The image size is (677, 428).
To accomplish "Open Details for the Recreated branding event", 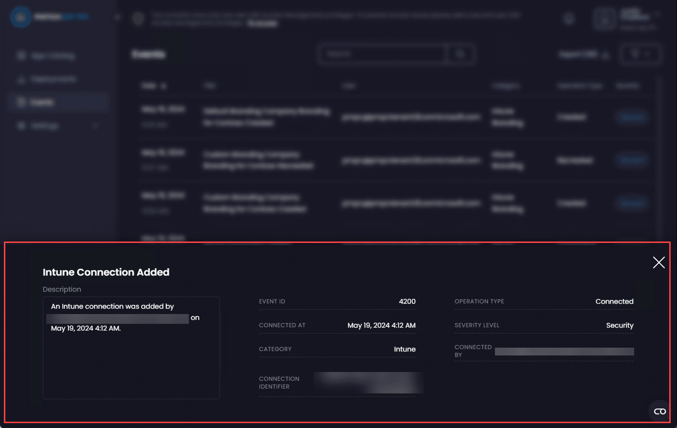I will tap(631, 160).
